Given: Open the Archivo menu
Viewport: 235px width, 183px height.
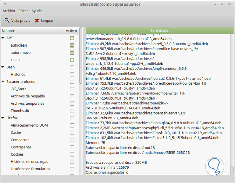Looking at the screenshot, I should pyautogui.click(x=9, y=11).
